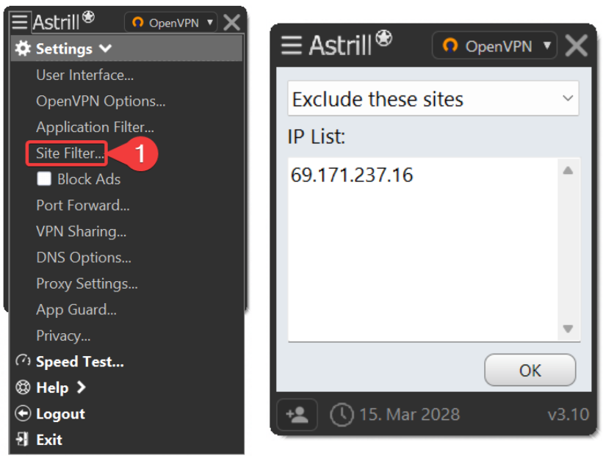Viewport: 603px width, 461px height.
Task: Open User Interface settings
Action: [x=84, y=75]
